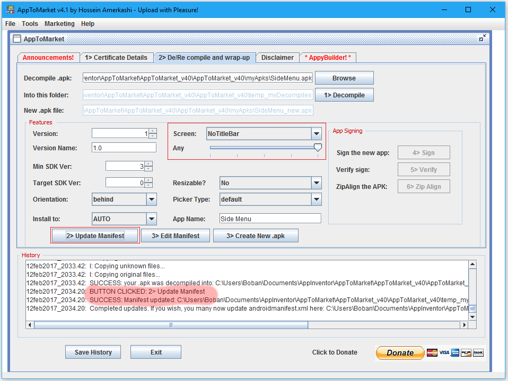Click the Version number input field
This screenshot has width=508, height=381.
click(120, 133)
